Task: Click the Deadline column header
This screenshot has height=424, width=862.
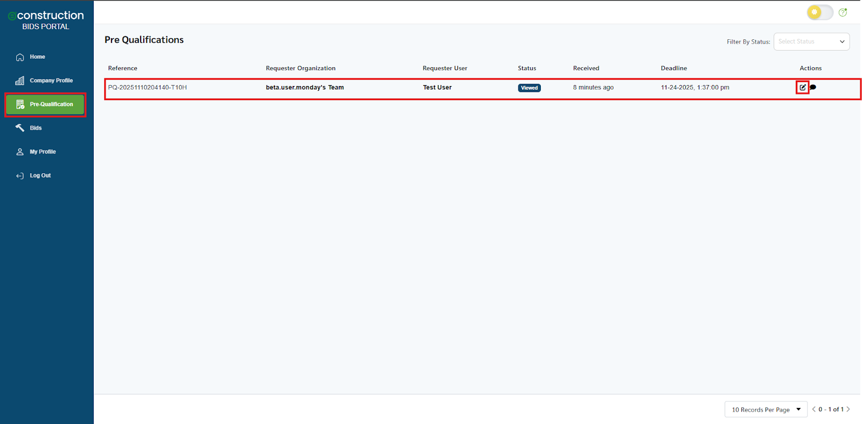Action: pos(673,68)
